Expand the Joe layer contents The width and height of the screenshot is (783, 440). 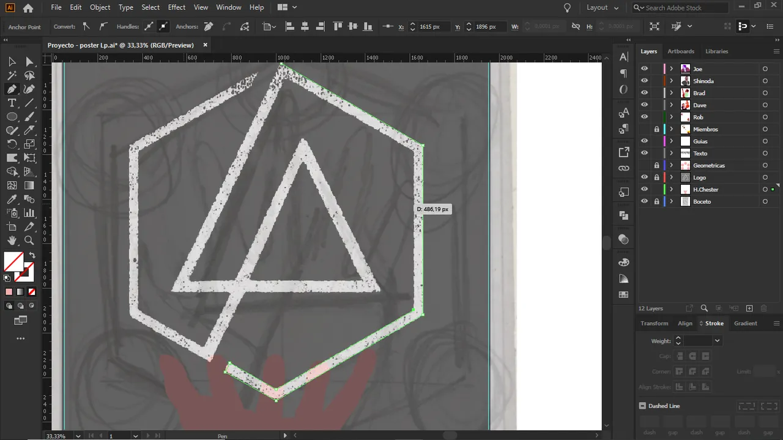(x=672, y=69)
